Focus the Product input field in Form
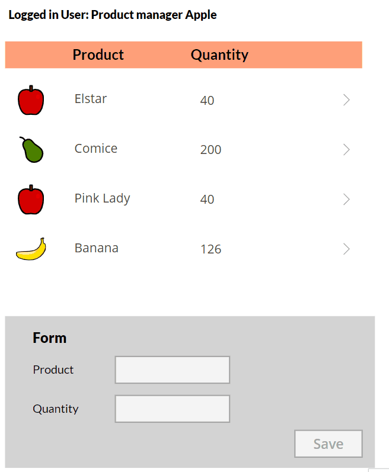The height and width of the screenshot is (472, 389). point(173,370)
